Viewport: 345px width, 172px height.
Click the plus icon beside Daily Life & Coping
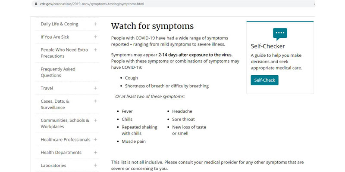coord(95,24)
